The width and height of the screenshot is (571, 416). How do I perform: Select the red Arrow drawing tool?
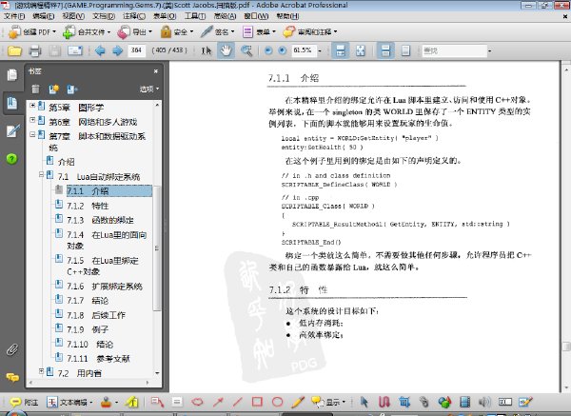[218, 402]
